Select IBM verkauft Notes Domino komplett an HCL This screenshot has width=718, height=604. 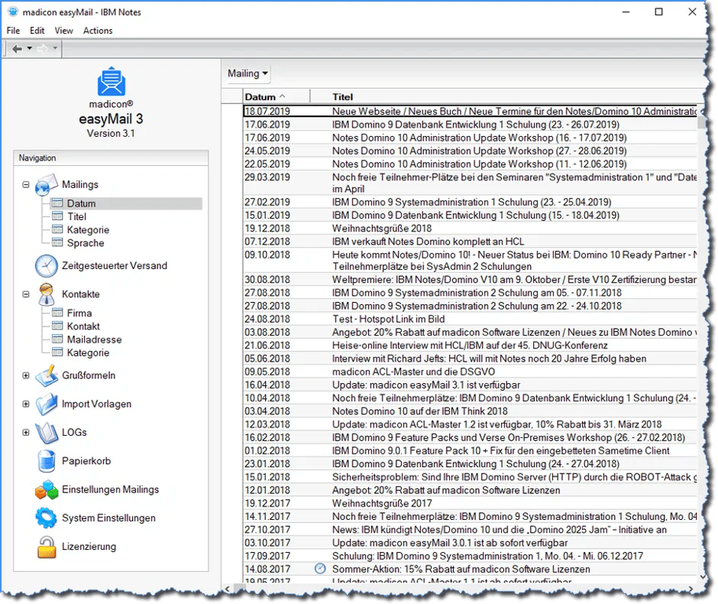pos(470,241)
